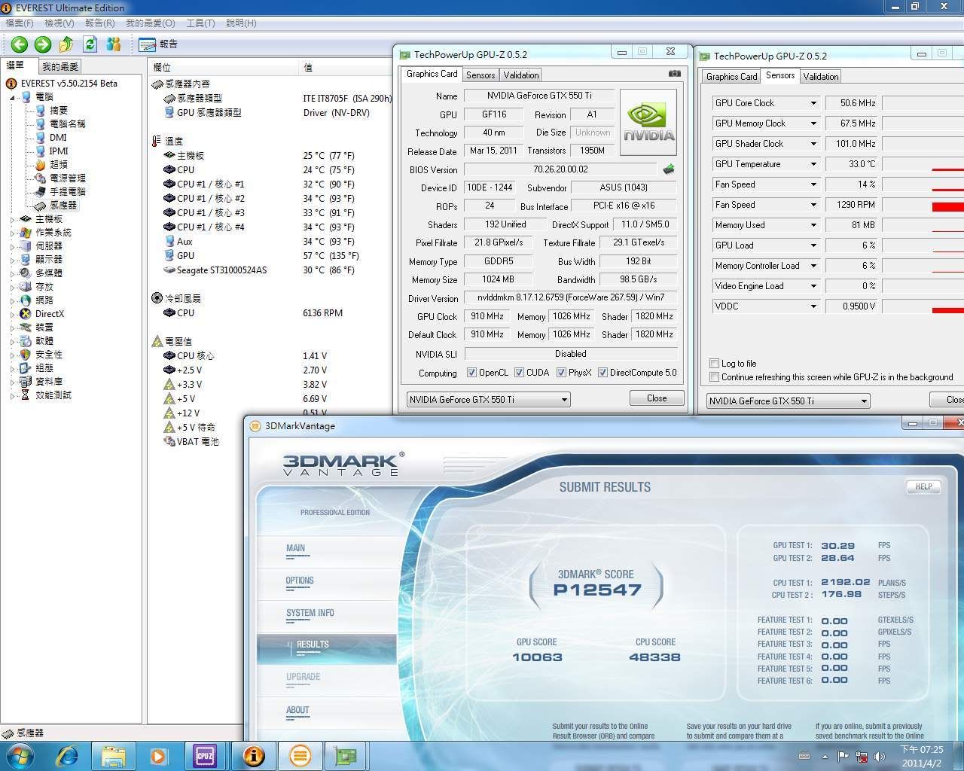Viewport: 964px width, 771px height.
Task: Switch to Sensors tab in left GPU-Z window
Action: click(x=480, y=75)
